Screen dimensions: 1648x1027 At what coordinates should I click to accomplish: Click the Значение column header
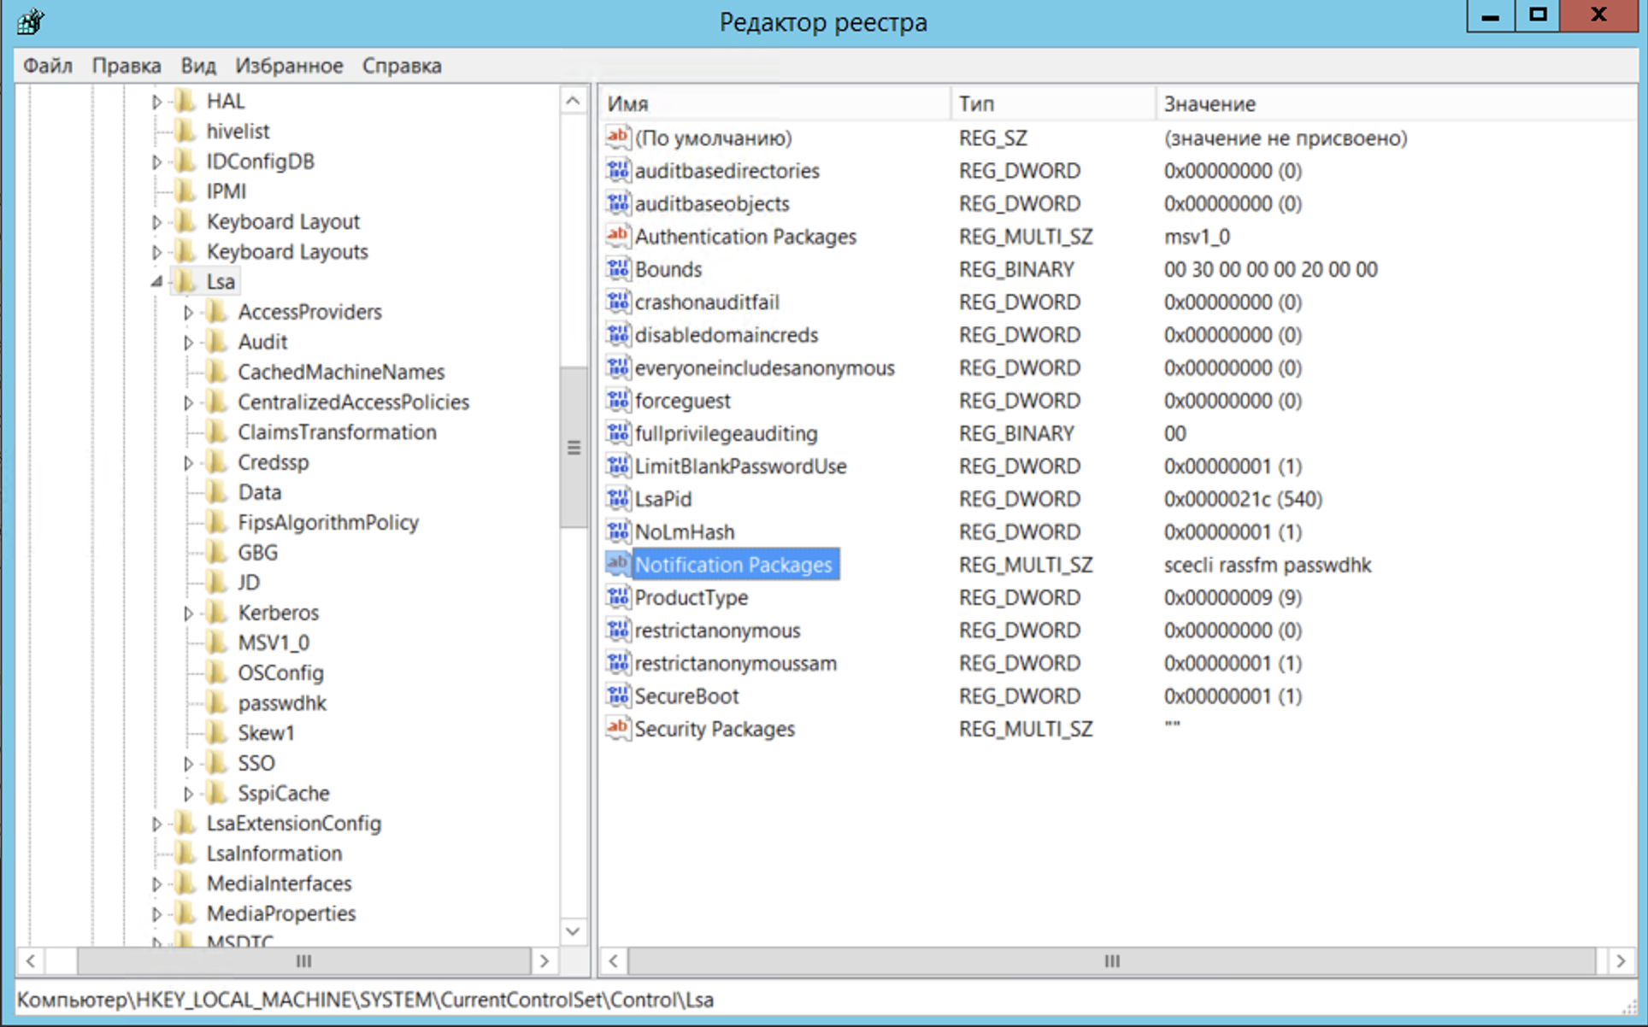coord(1209,103)
